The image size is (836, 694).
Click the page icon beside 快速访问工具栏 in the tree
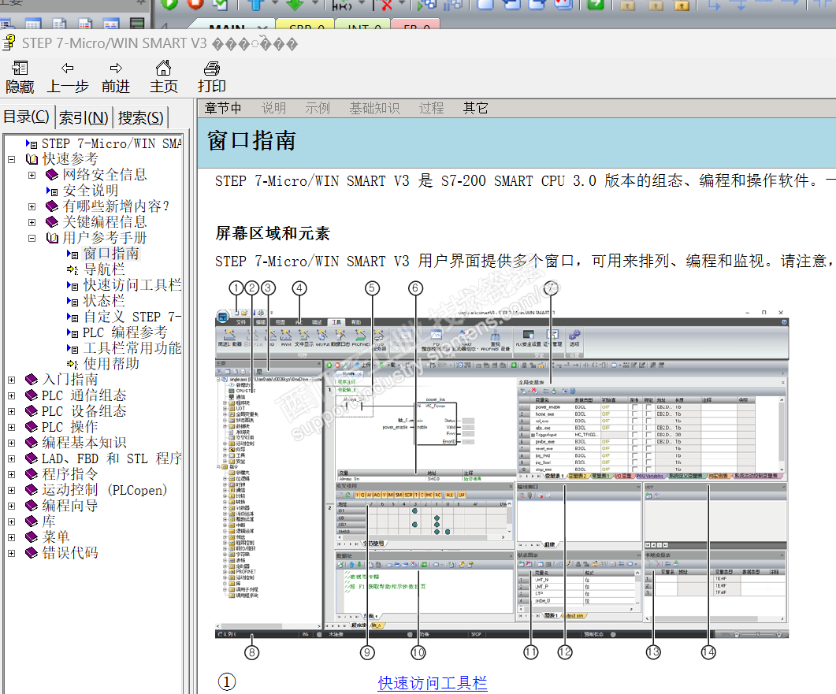point(72,285)
